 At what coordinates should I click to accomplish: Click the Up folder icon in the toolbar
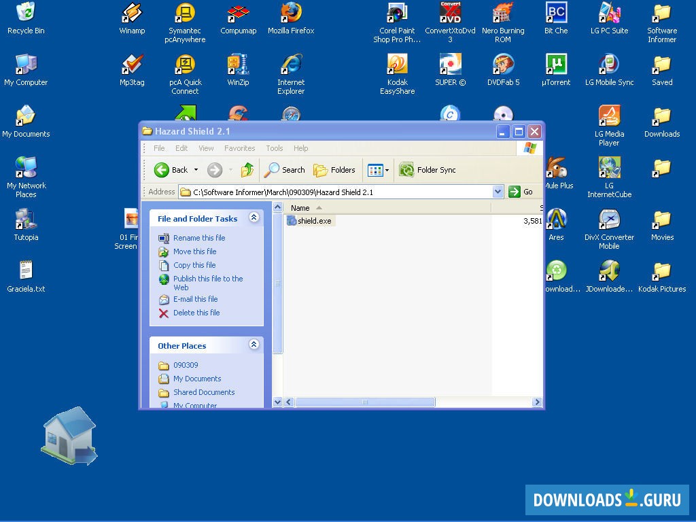[248, 170]
